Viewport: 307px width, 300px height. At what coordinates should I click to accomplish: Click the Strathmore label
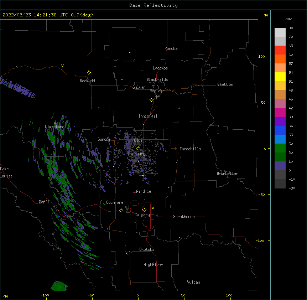[184, 217]
